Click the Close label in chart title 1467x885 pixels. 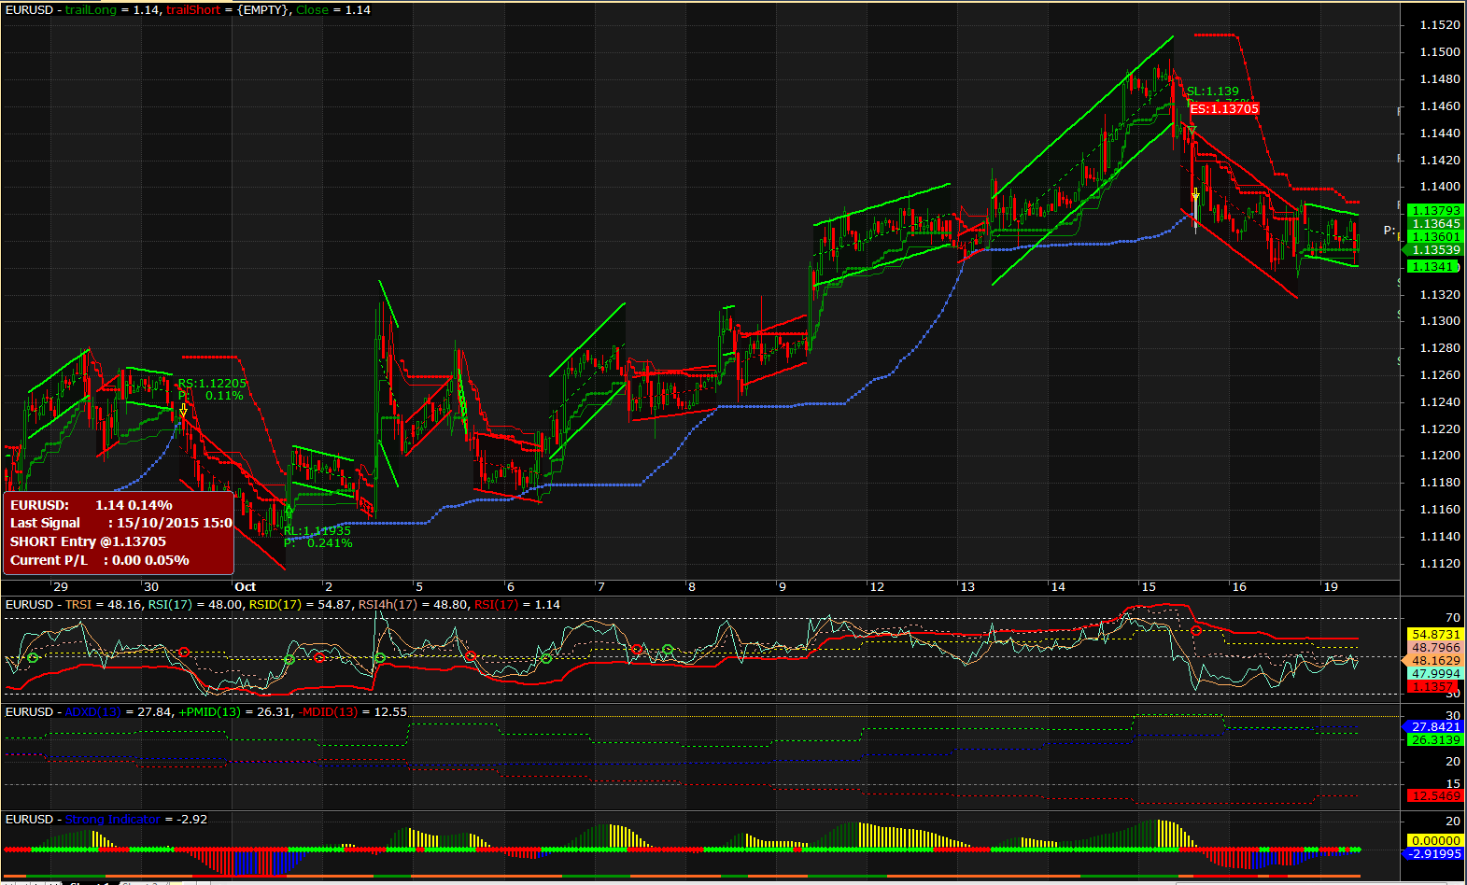pos(312,9)
